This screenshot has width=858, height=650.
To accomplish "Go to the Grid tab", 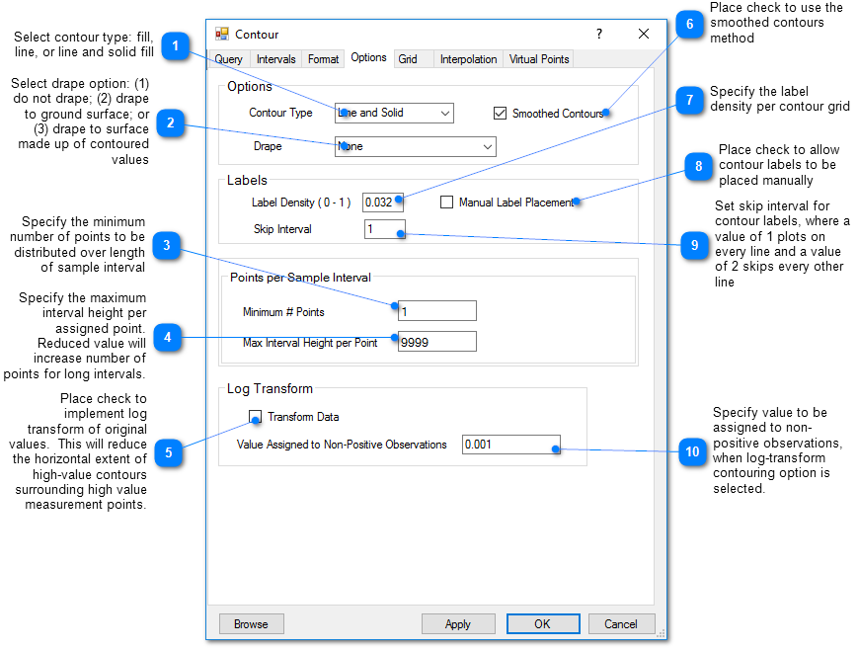I will pos(408,59).
